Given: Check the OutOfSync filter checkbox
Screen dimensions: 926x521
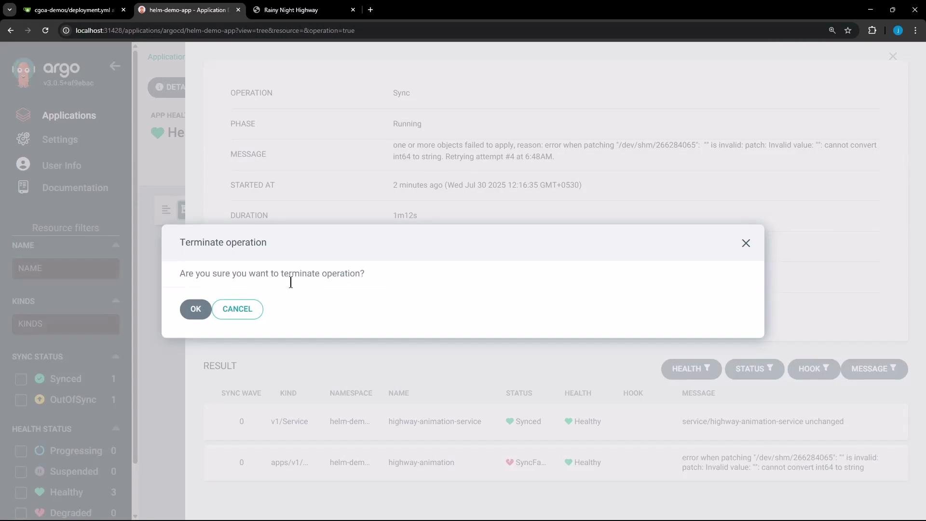Looking at the screenshot, I should click(x=21, y=400).
